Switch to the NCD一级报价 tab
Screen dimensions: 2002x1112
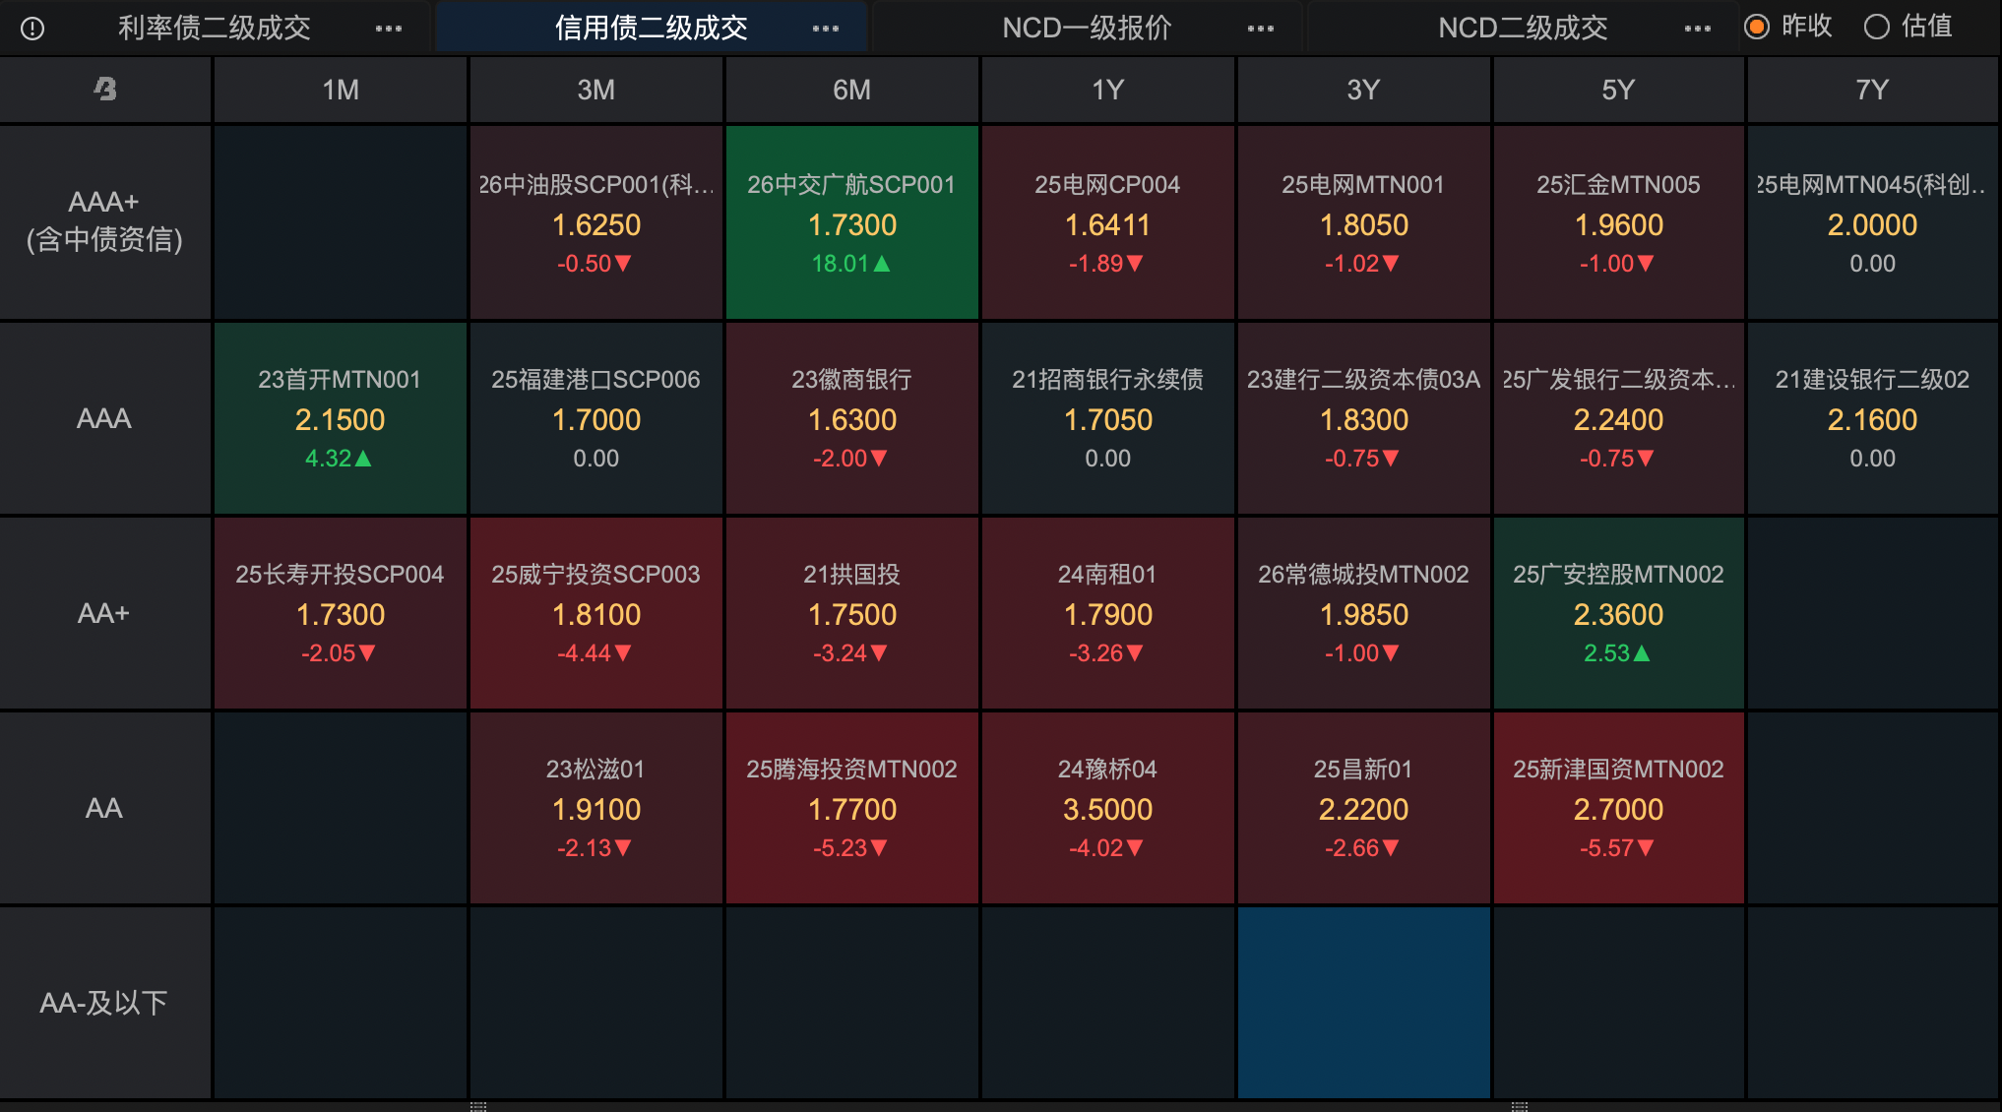[1087, 28]
